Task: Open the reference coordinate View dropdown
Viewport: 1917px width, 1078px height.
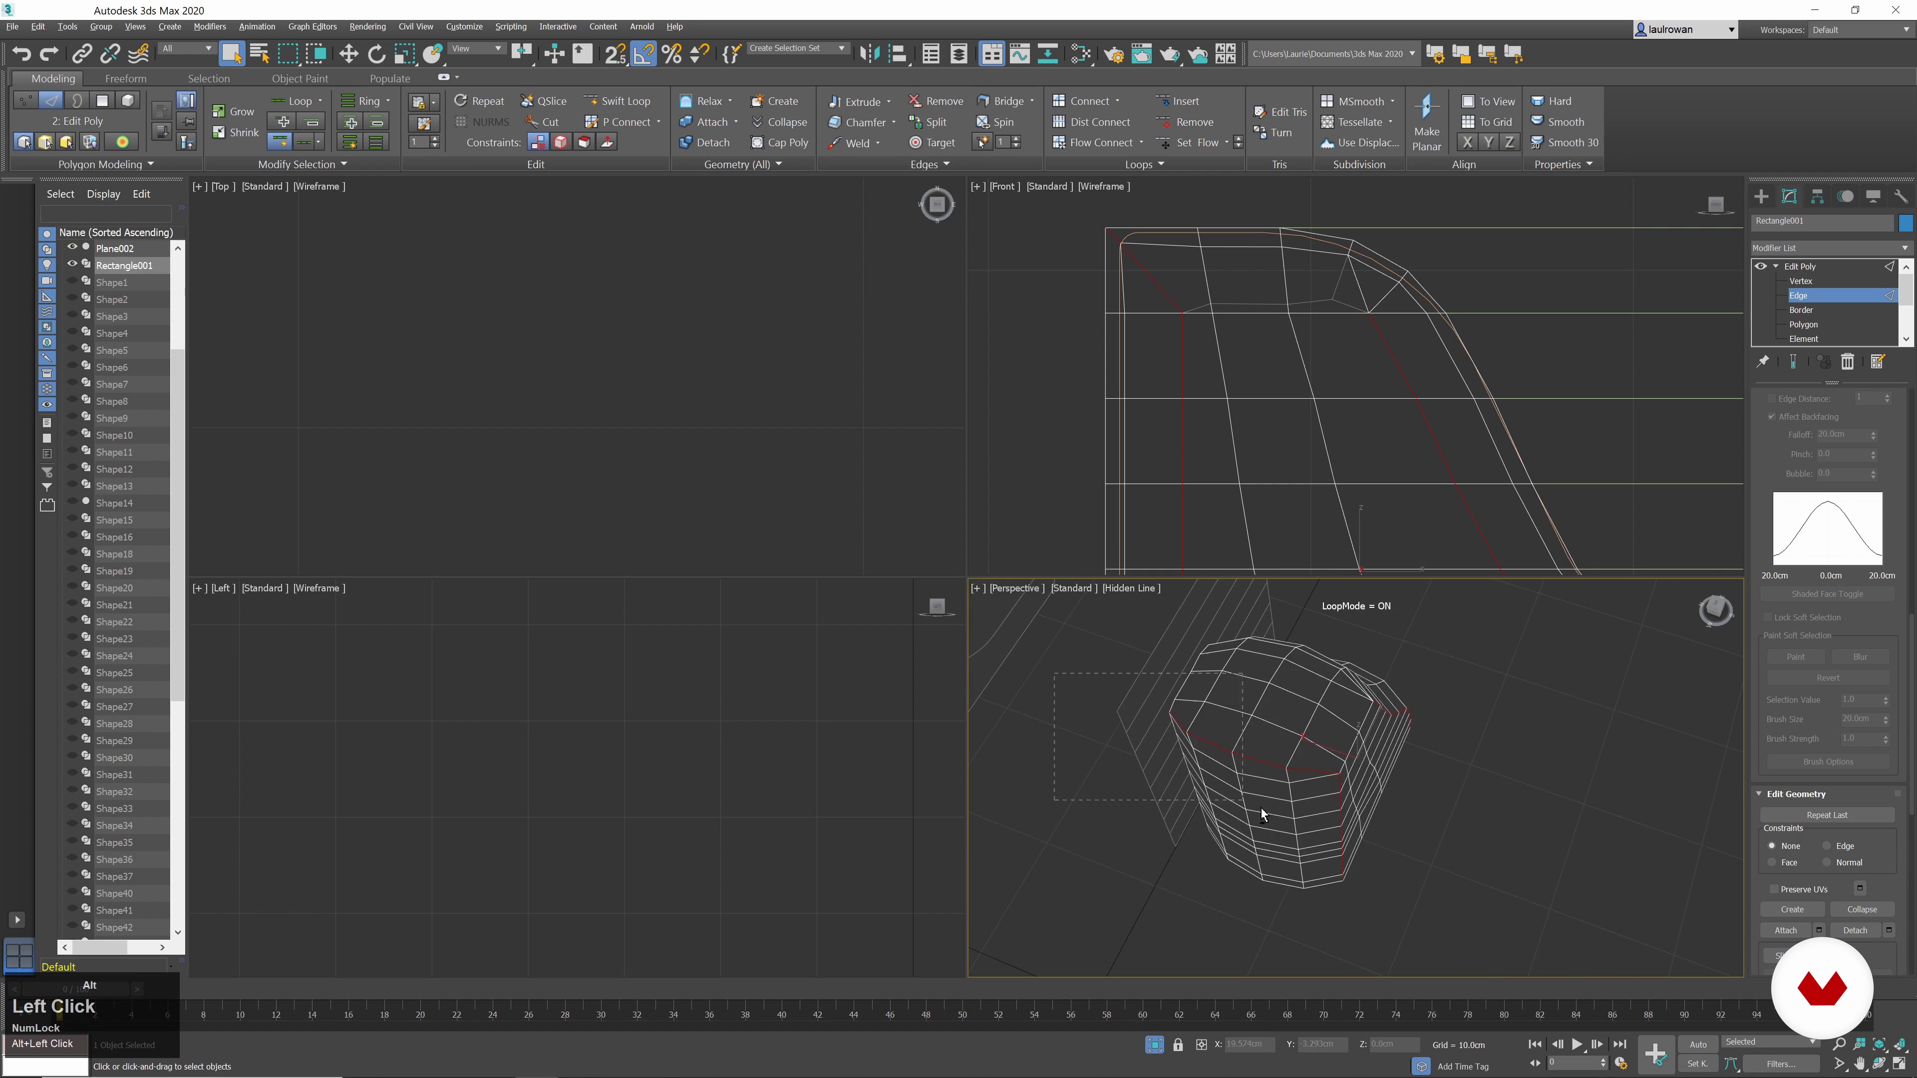Action: pyautogui.click(x=476, y=48)
